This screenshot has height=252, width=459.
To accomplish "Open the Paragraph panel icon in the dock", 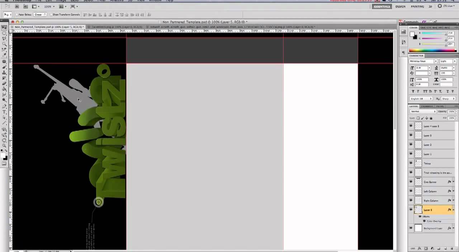I will pos(403,52).
